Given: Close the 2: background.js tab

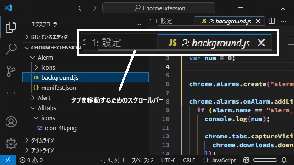Looking at the screenshot, I should coord(258,21).
